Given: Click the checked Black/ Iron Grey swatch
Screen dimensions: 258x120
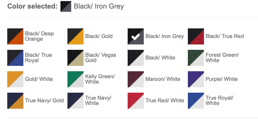Looking at the screenshot, I should click(x=136, y=36).
